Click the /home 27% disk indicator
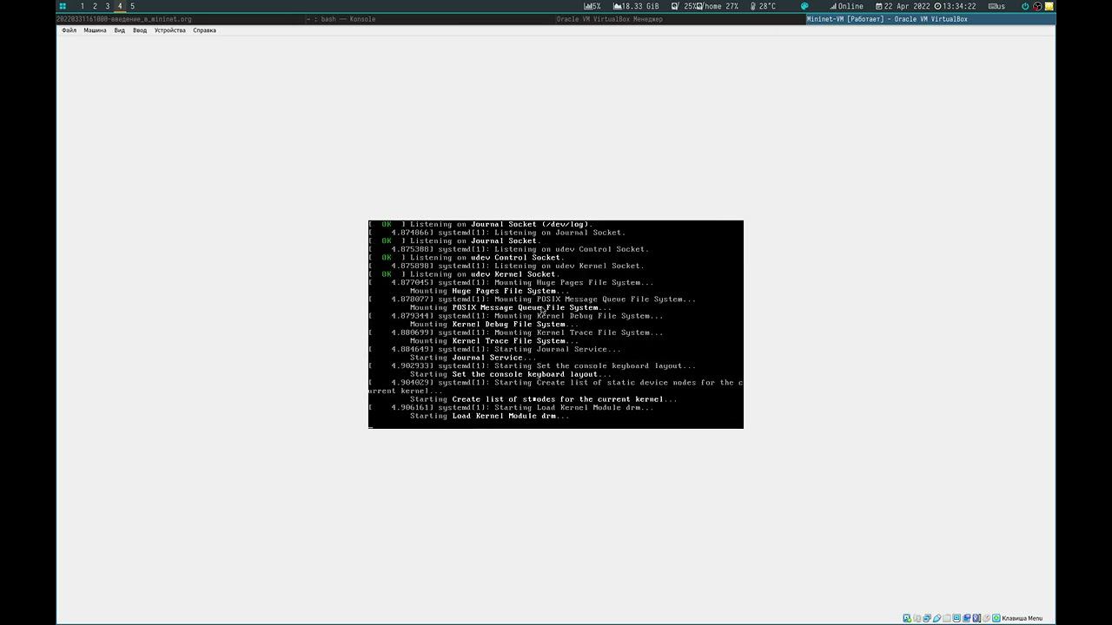 tap(718, 6)
